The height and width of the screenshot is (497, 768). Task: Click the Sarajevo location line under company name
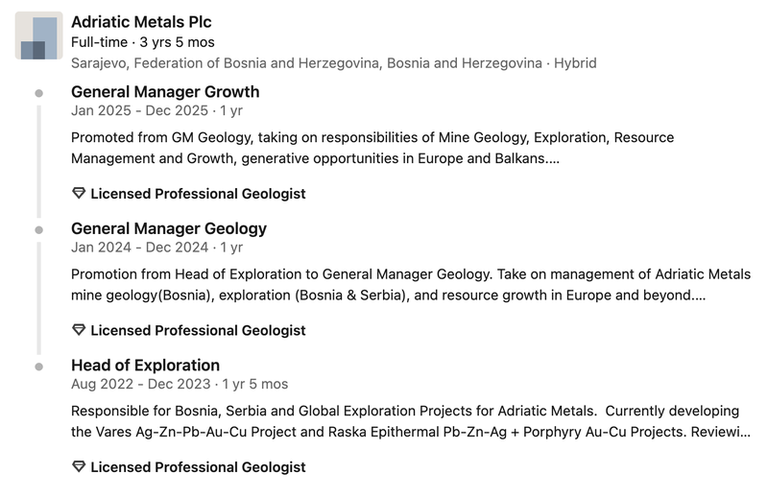point(333,63)
